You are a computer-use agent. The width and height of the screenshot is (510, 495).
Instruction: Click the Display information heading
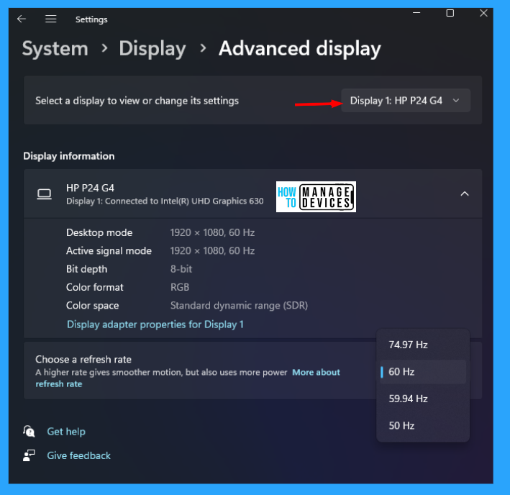click(69, 156)
